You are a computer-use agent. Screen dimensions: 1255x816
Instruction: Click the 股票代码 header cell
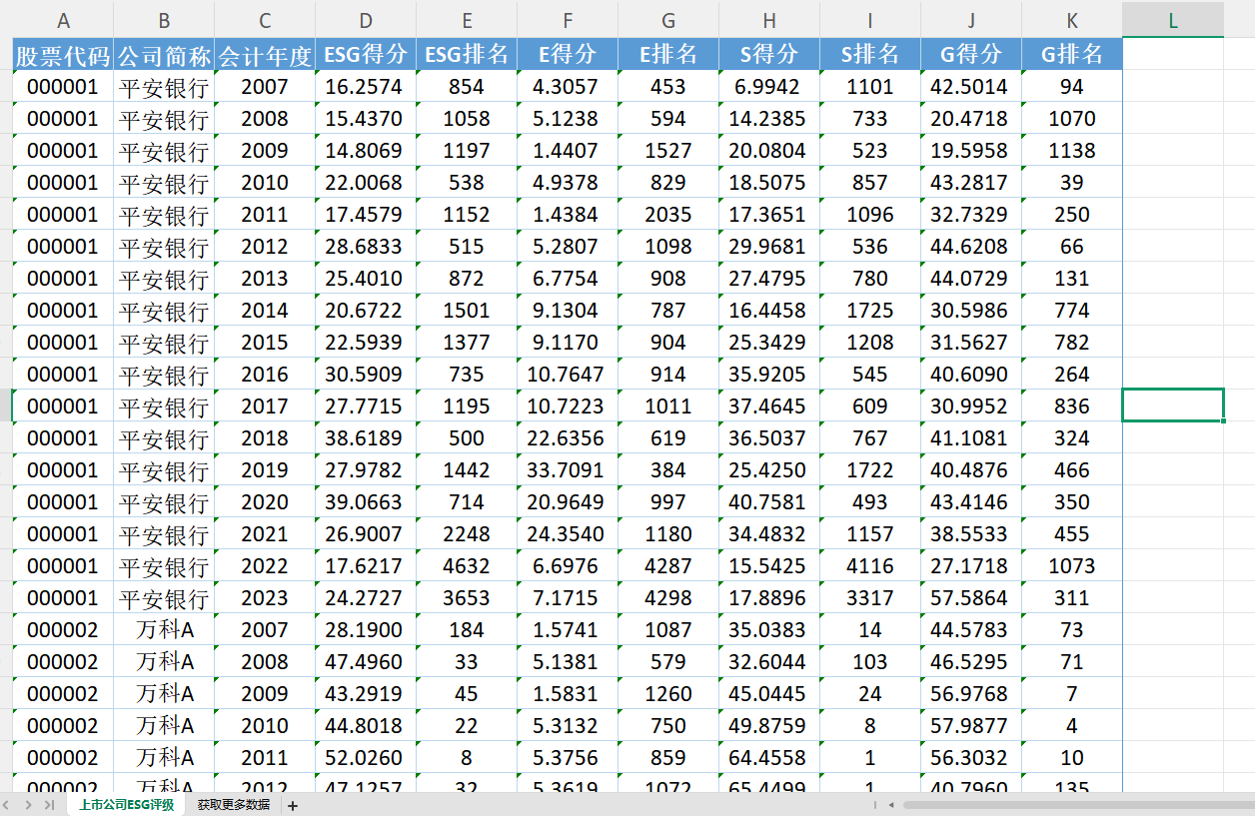(64, 54)
